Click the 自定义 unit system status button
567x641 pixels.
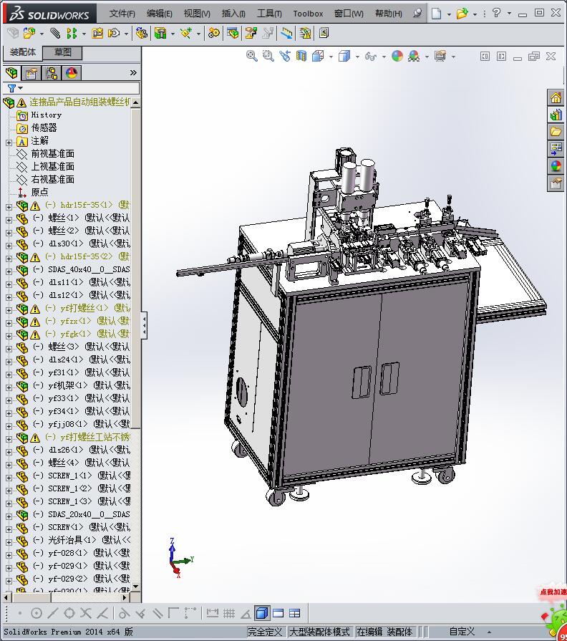[462, 632]
